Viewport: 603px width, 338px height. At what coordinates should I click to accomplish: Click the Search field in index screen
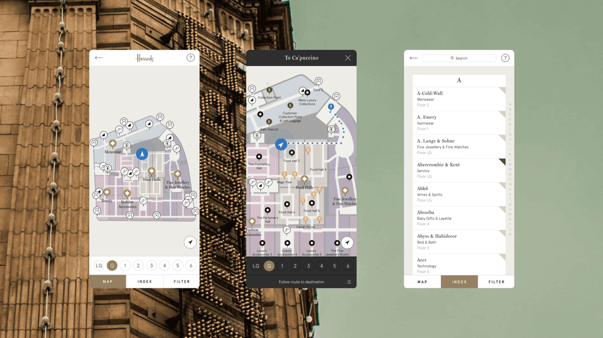(x=459, y=58)
